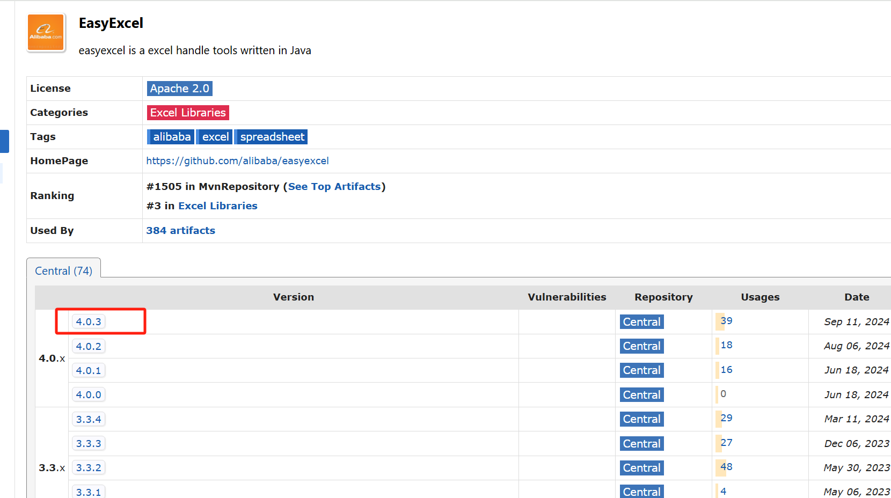The height and width of the screenshot is (498, 891).
Task: Open the Apache 2.0 license badge
Action: pyautogui.click(x=180, y=89)
